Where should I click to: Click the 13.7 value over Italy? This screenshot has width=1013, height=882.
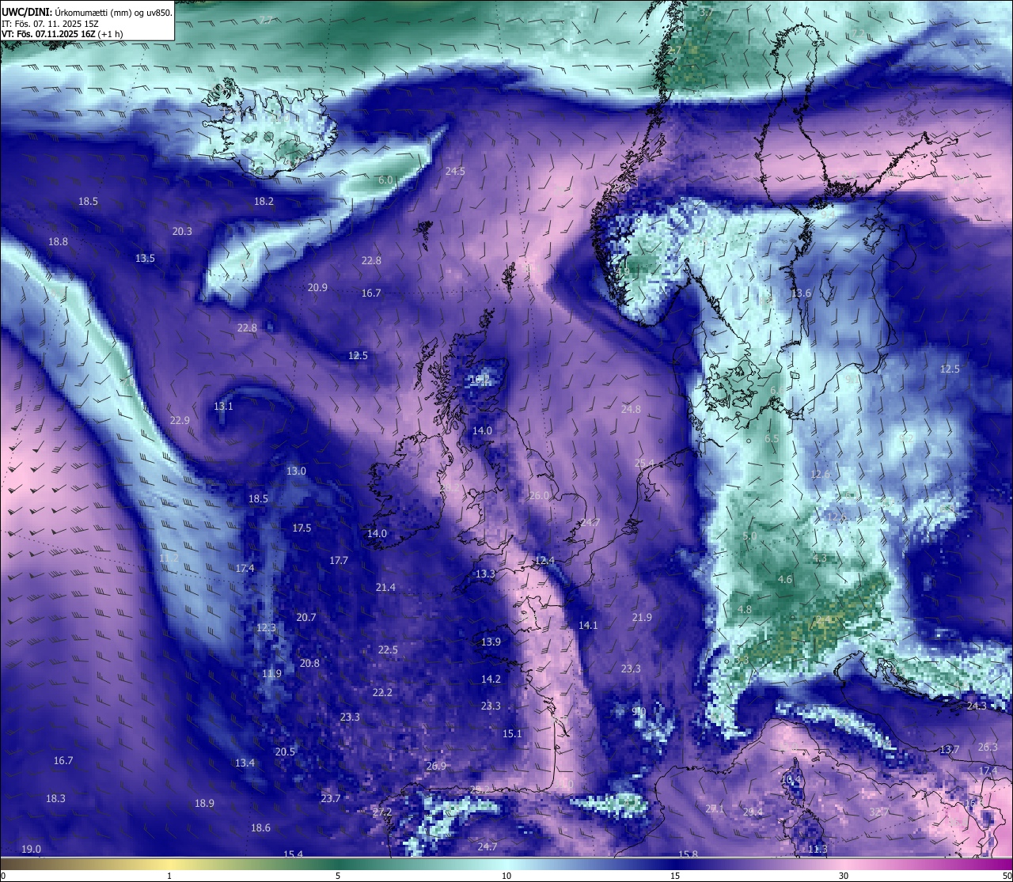click(x=950, y=750)
